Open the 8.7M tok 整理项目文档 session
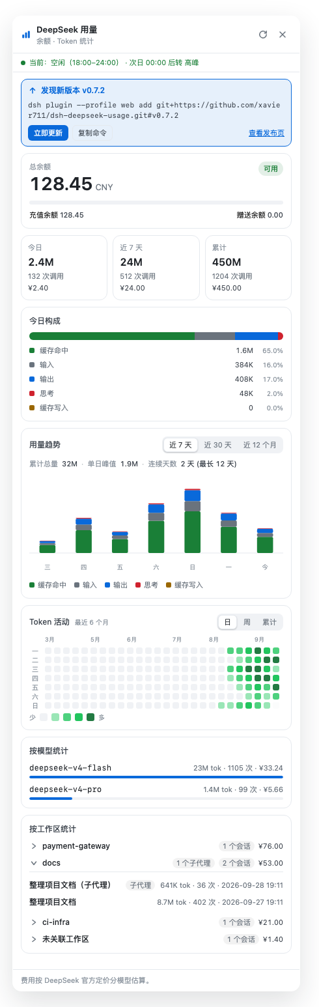Screen dimensions: 319x1007 [x=156, y=902]
